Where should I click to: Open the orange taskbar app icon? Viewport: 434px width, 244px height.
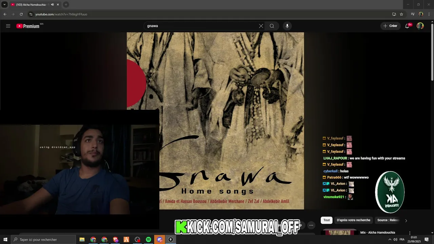[x=126, y=240]
